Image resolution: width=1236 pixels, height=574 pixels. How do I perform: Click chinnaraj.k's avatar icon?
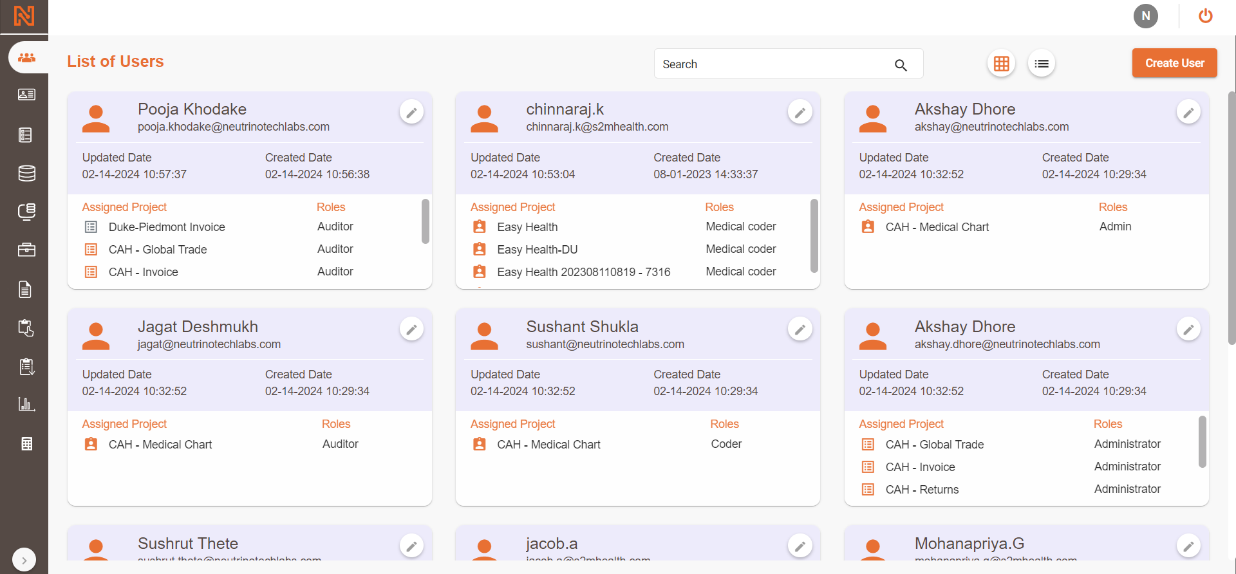coord(484,119)
